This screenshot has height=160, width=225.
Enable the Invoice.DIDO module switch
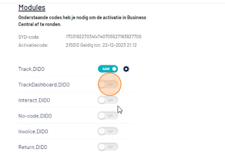point(108,132)
